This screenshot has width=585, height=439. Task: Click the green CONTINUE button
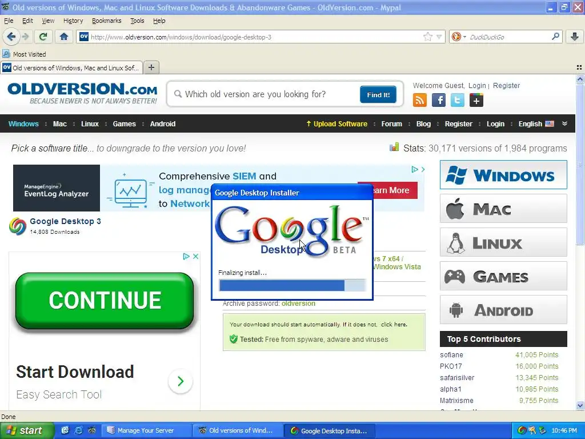pos(105,301)
